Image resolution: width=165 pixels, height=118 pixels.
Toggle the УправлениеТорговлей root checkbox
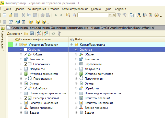[x=21, y=45]
